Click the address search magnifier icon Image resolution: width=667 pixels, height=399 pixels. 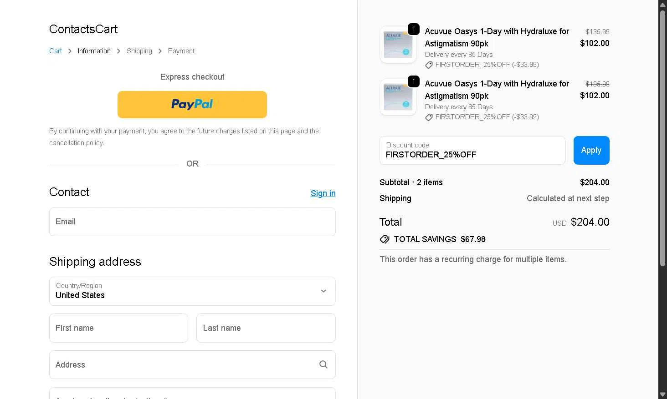(323, 364)
